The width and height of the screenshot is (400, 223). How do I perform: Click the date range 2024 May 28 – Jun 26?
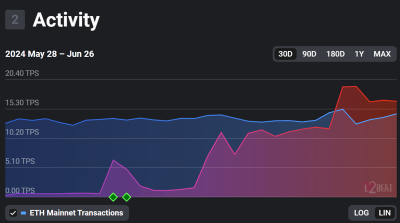[49, 54]
